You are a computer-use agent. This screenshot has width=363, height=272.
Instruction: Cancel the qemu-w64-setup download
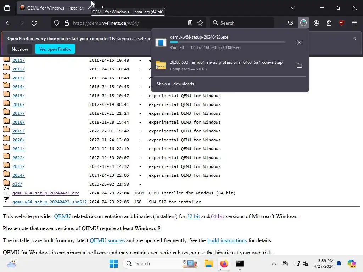(x=299, y=42)
